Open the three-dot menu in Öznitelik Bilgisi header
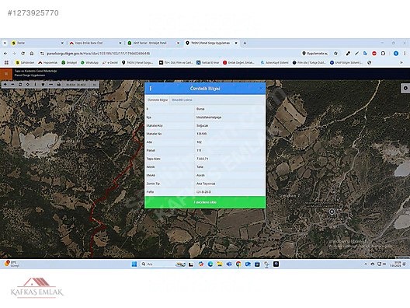 click(151, 89)
